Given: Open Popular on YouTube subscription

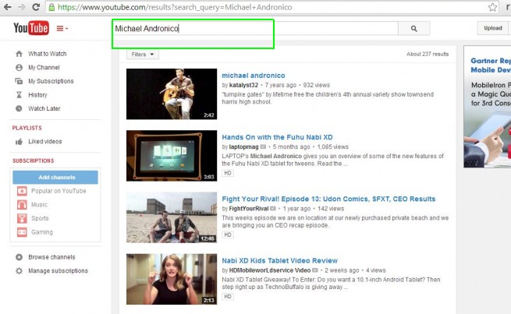Looking at the screenshot, I should 58,191.
